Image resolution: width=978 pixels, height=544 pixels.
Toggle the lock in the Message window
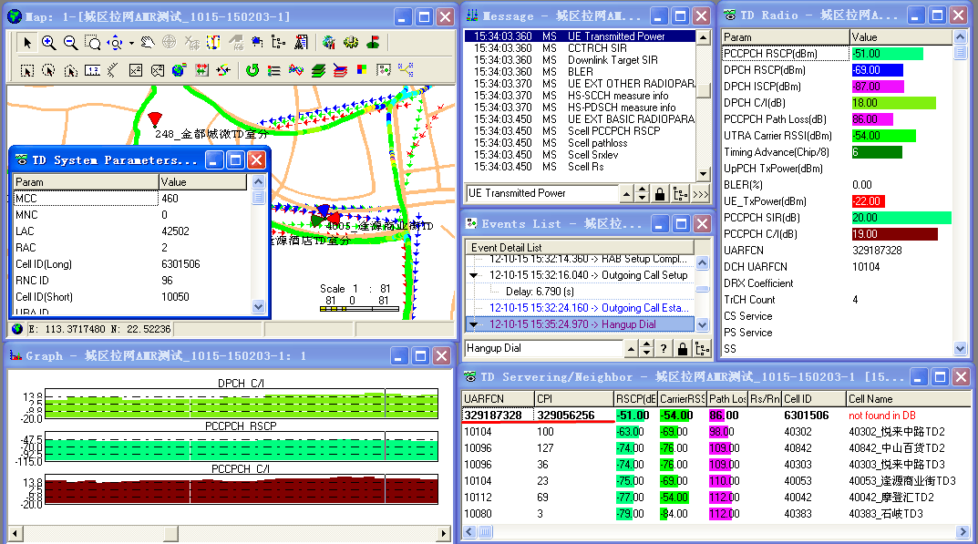pyautogui.click(x=658, y=194)
